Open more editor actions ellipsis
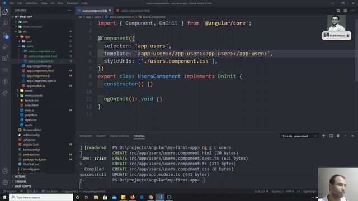This screenshot has width=358, height=201. pos(352,11)
